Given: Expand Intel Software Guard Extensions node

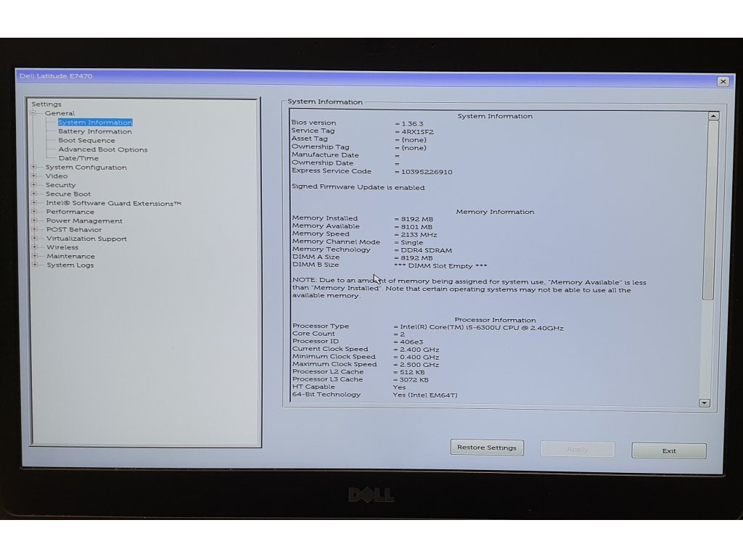Looking at the screenshot, I should (x=33, y=203).
